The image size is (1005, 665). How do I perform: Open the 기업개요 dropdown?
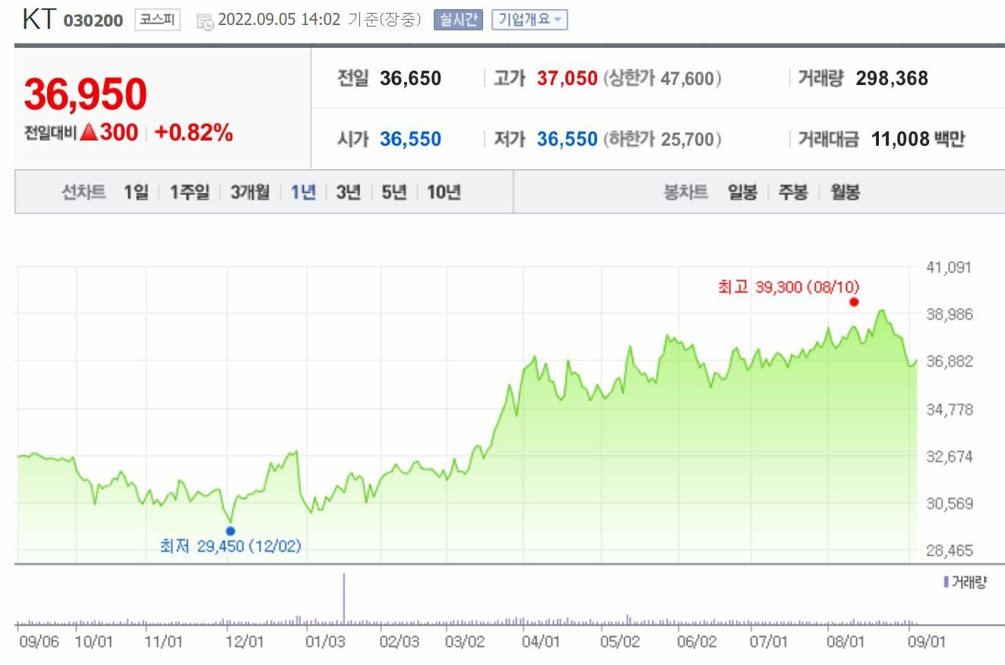(529, 20)
